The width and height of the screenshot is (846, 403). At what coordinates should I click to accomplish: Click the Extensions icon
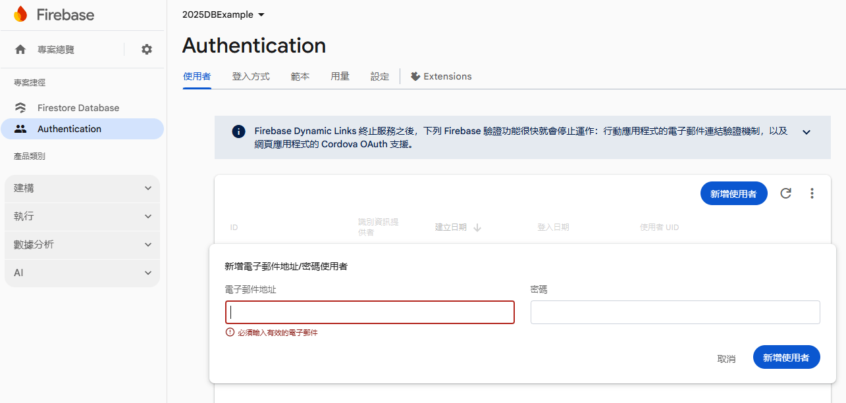415,76
